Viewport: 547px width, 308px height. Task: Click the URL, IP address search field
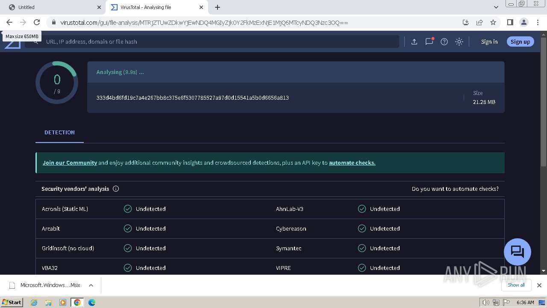[x=212, y=41]
